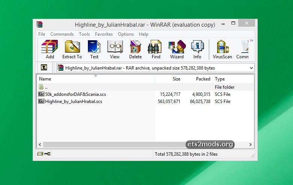293x185 pixels.
Task: Click 'Total 578,282,388 bytes in 2 files' status
Action: click(186, 154)
